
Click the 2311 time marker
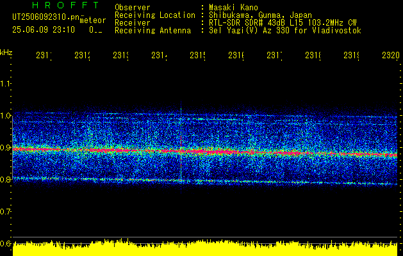tap(44, 56)
